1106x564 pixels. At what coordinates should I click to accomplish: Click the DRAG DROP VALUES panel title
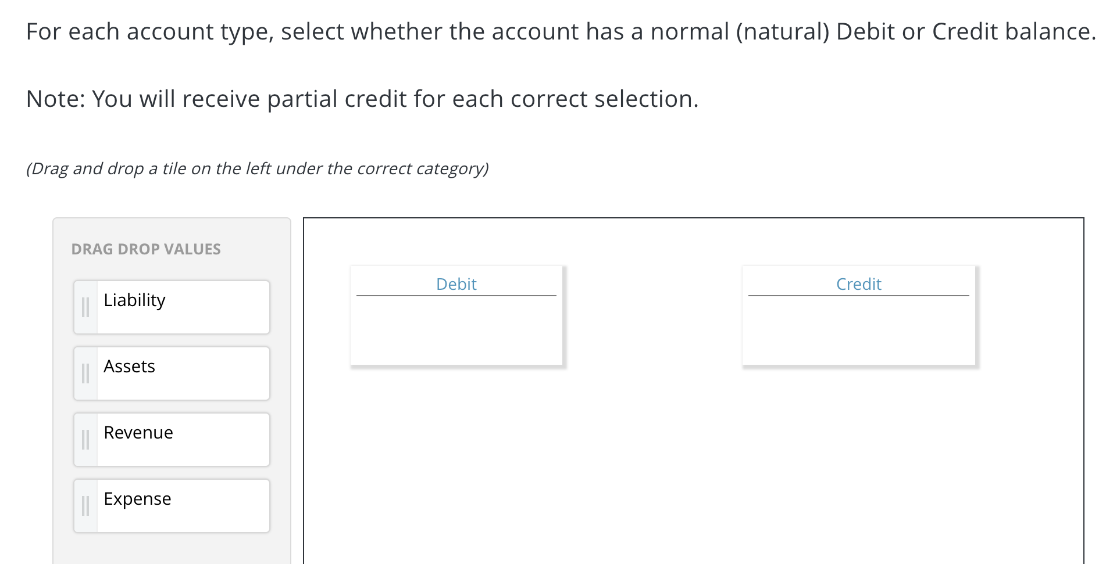pyautogui.click(x=146, y=249)
